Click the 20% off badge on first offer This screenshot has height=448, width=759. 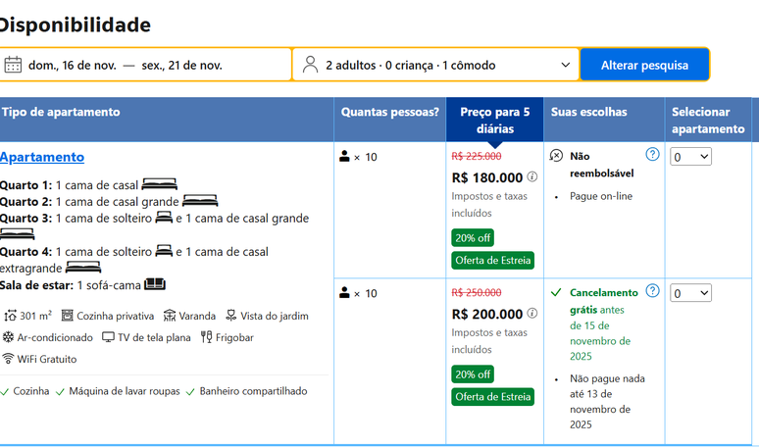pyautogui.click(x=473, y=237)
